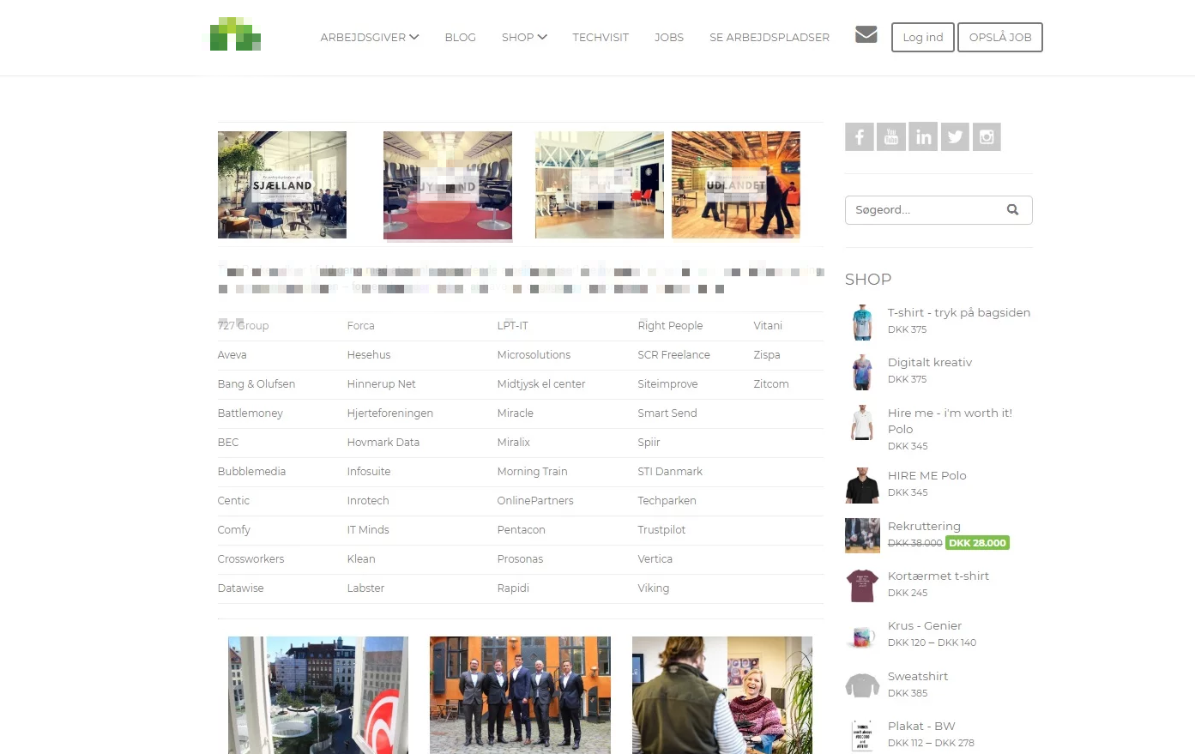
Task: Click the green pixel site logo
Action: [235, 35]
